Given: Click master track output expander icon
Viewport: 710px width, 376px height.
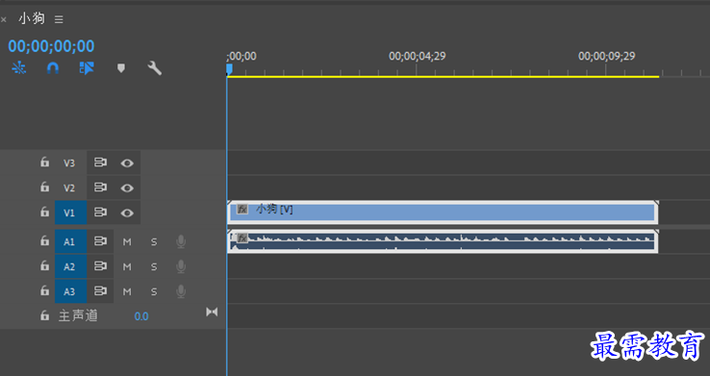Looking at the screenshot, I should tap(212, 312).
